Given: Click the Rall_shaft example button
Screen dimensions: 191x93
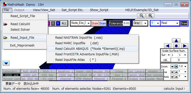Looking at the screenshot, I should click(30, 71).
